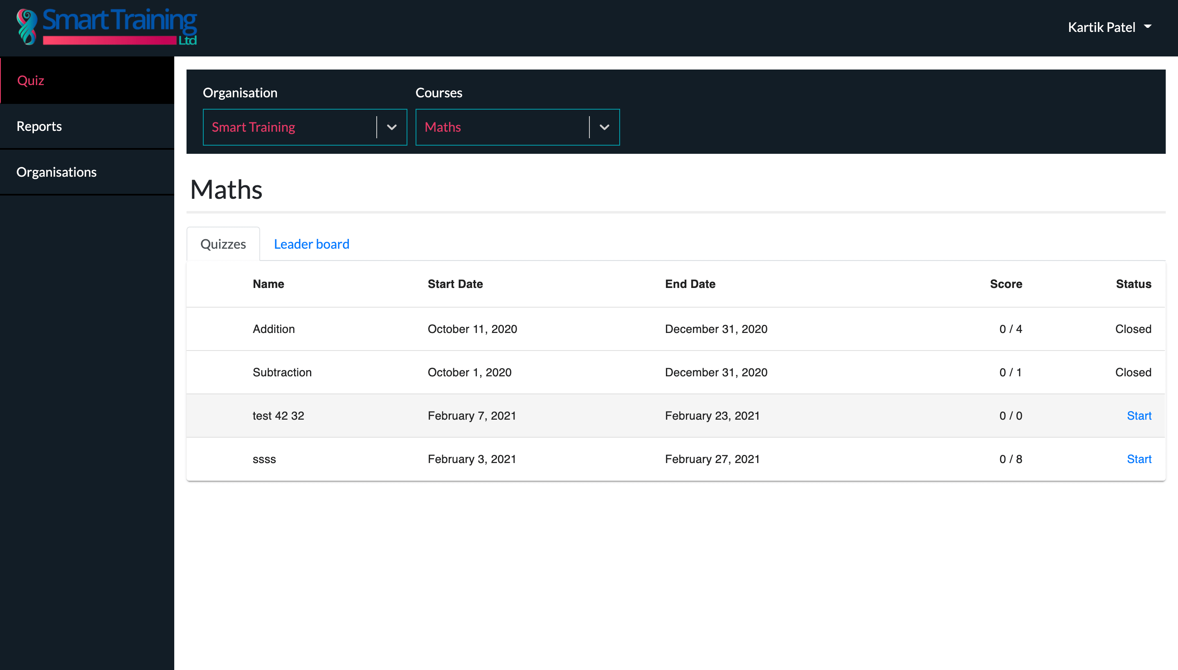
Task: Open the Quiz sidebar section
Action: pos(87,80)
